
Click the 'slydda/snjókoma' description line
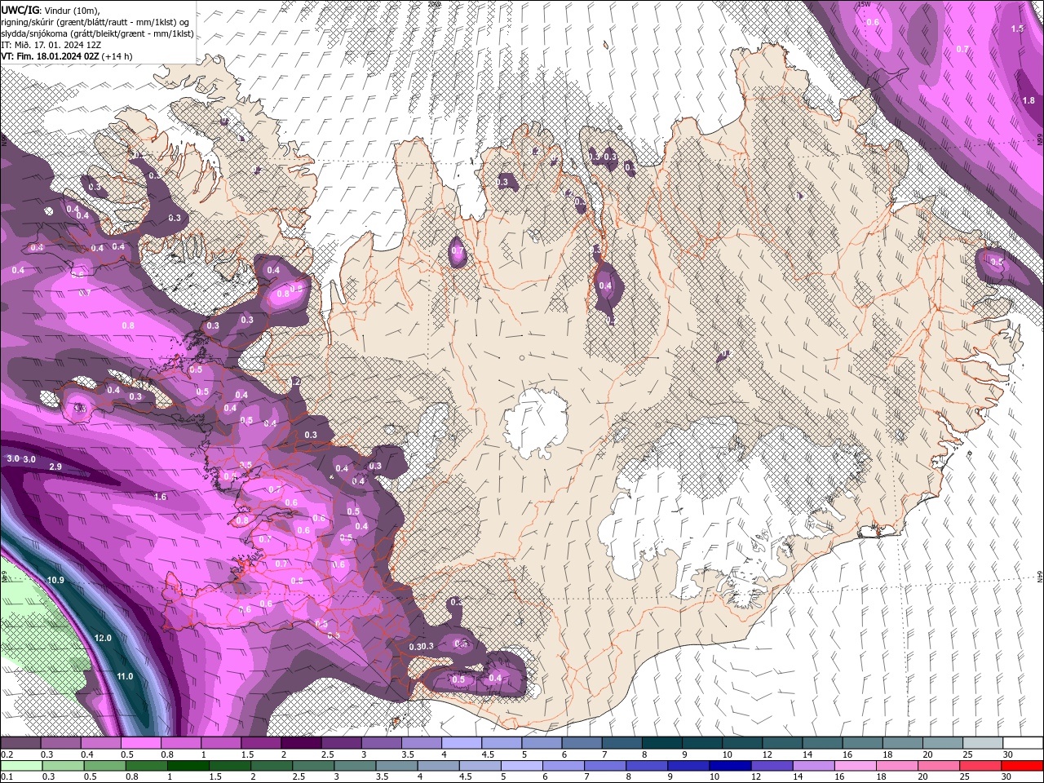click(x=96, y=33)
